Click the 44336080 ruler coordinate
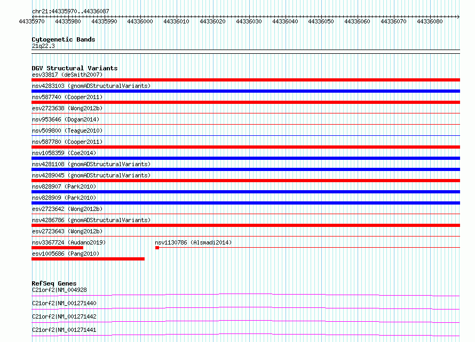The height and width of the screenshot is (342, 475). coord(430,21)
